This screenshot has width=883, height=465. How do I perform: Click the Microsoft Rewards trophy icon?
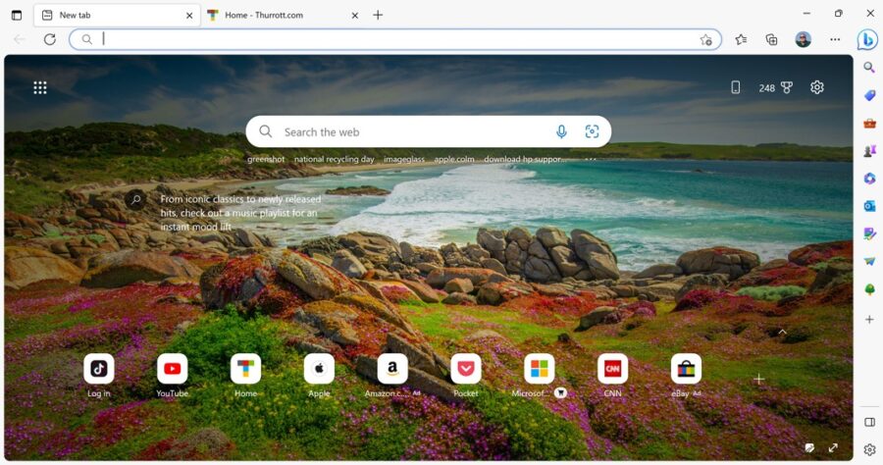tap(786, 87)
